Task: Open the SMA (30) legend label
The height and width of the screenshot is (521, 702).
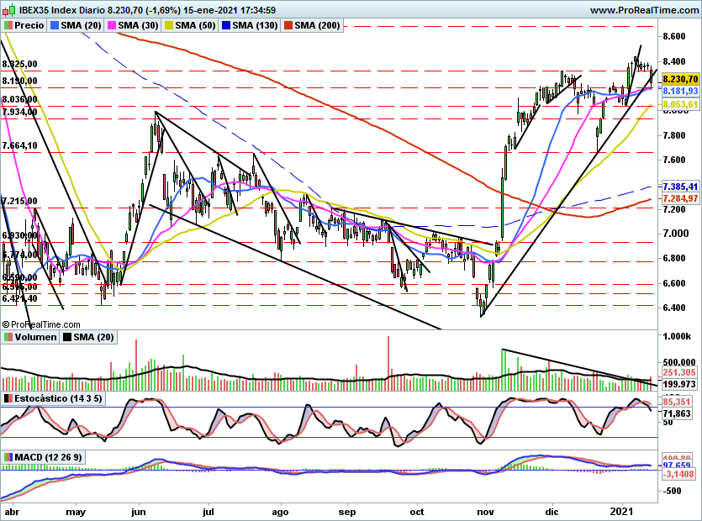Action: [x=139, y=25]
